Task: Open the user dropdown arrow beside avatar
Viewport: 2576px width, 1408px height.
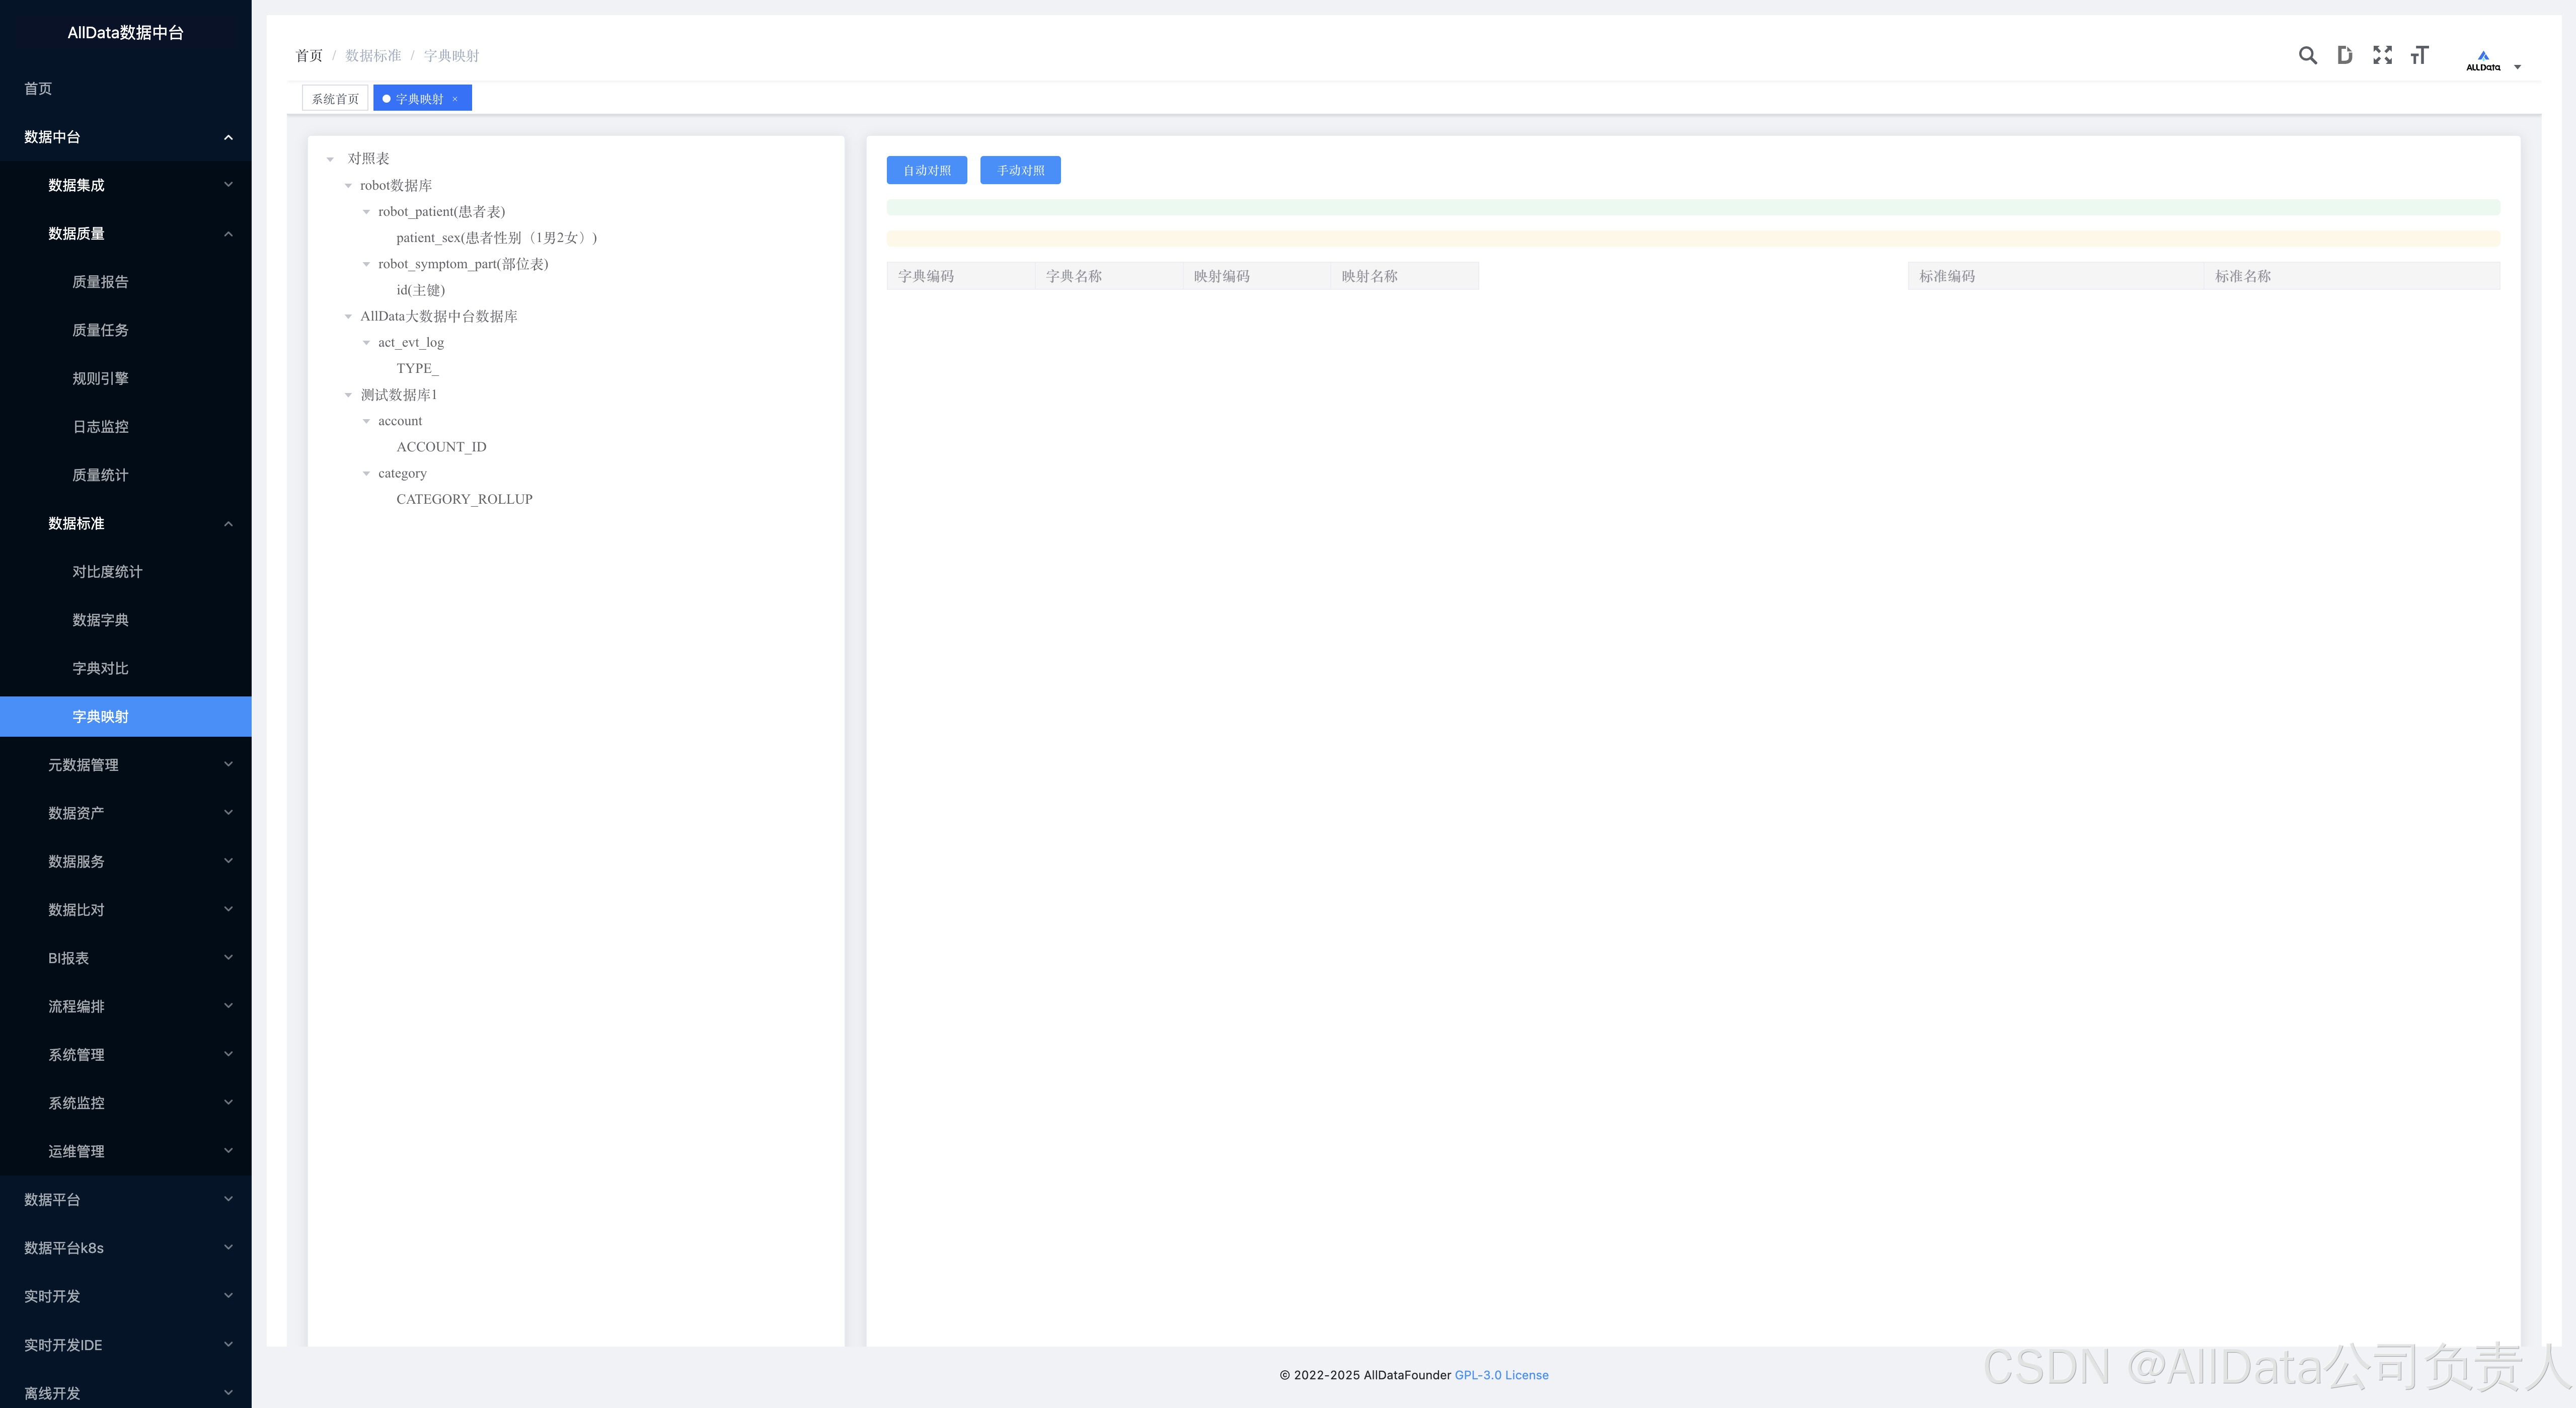Action: point(2517,67)
